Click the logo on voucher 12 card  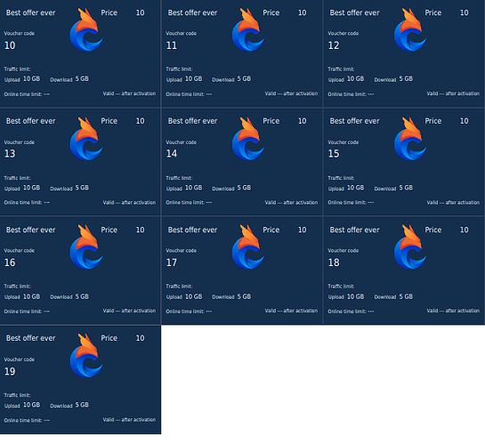click(410, 29)
